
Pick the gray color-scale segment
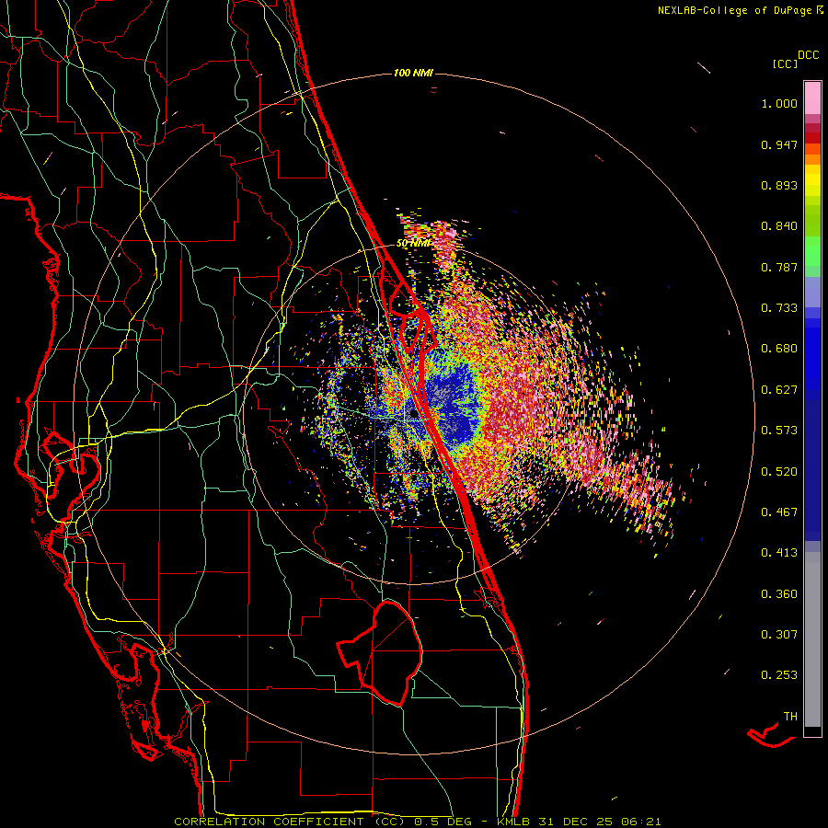812,639
